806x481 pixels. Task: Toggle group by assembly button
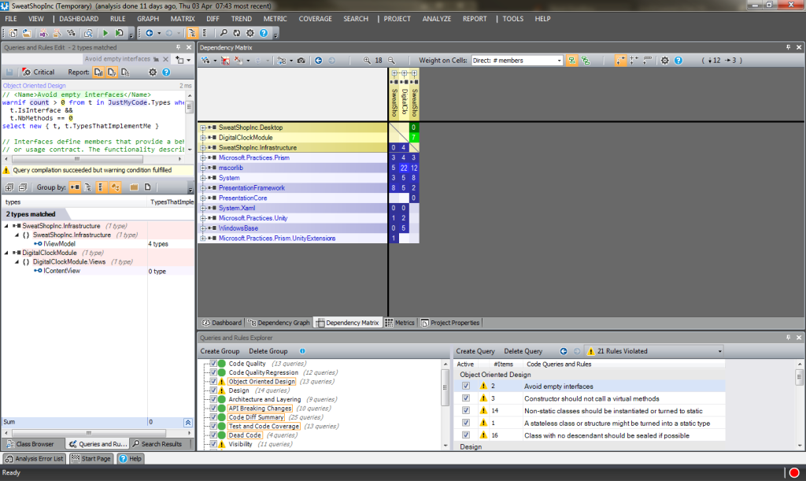pos(75,187)
